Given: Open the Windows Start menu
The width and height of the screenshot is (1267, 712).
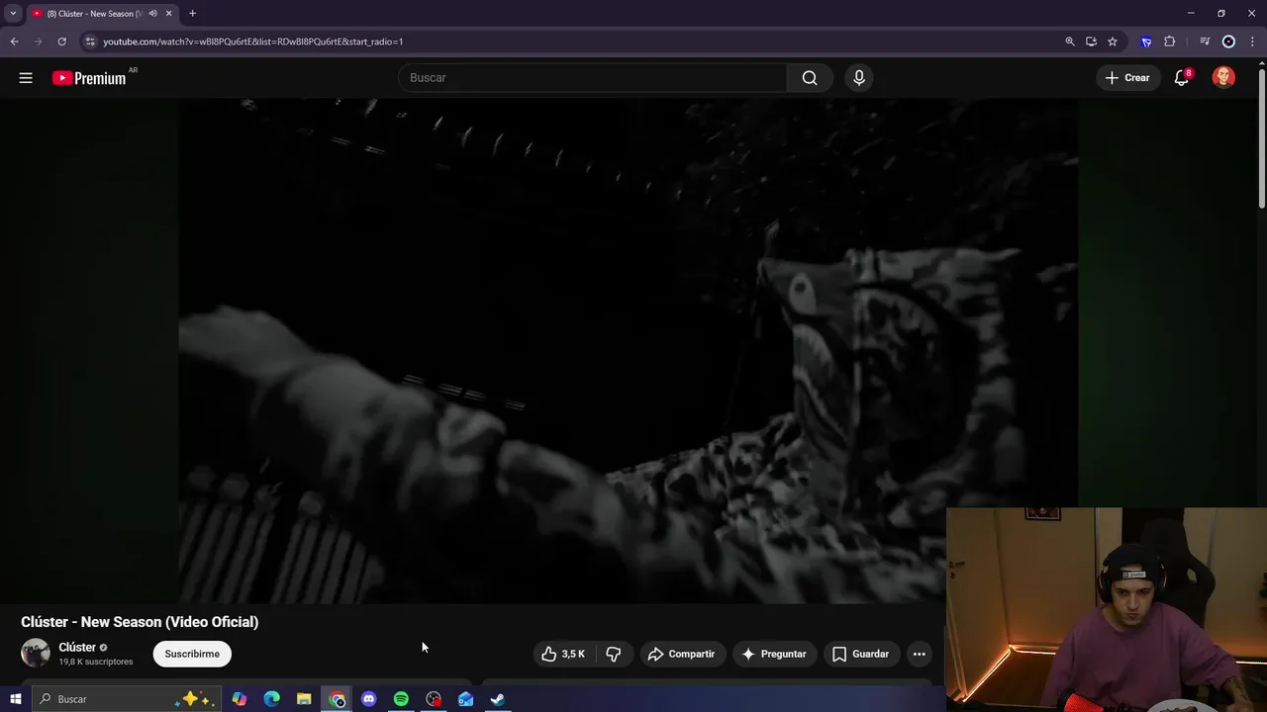Looking at the screenshot, I should 15,699.
